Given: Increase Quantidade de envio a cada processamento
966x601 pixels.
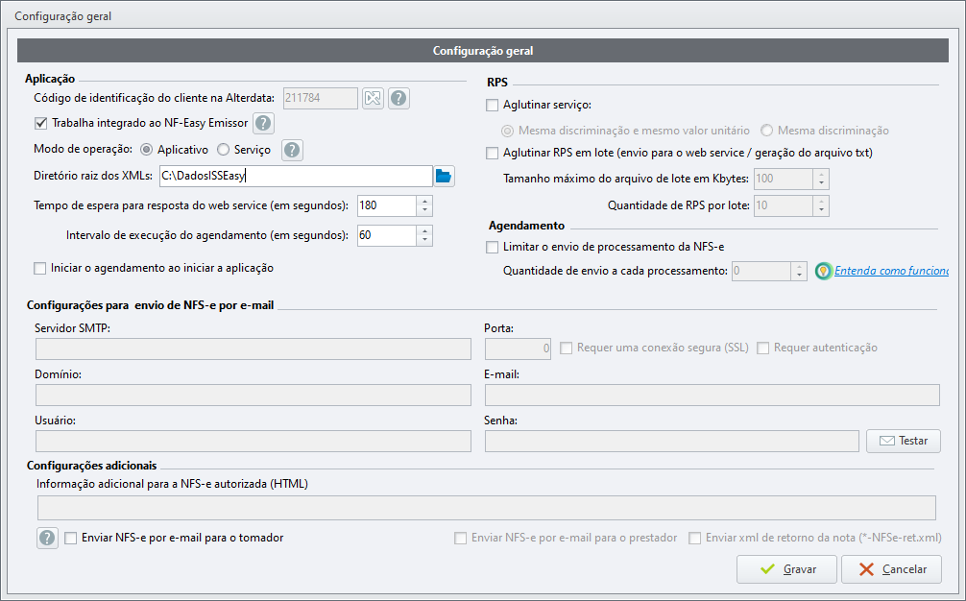Looking at the screenshot, I should coord(799,266).
